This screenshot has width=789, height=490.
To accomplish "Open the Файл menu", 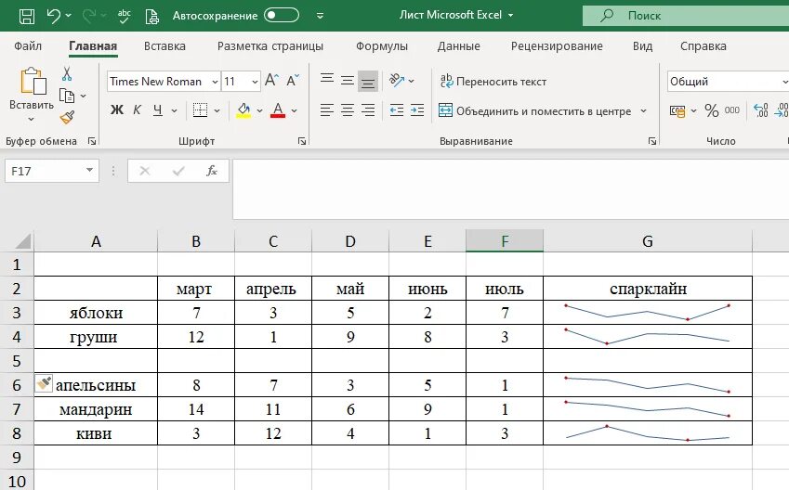I will [28, 46].
